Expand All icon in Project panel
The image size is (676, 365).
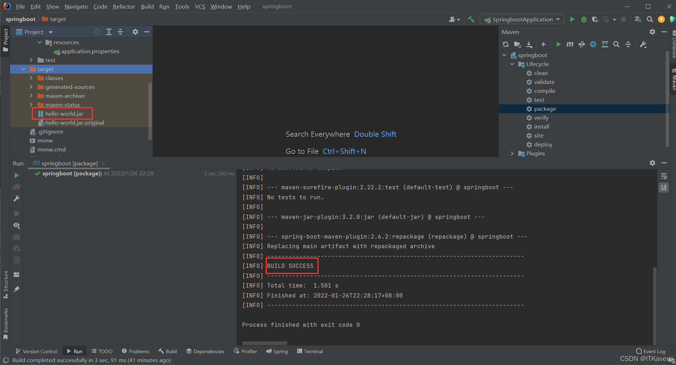coord(109,32)
